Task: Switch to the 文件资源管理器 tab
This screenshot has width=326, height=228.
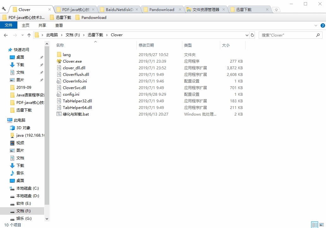Action: coord(206,9)
